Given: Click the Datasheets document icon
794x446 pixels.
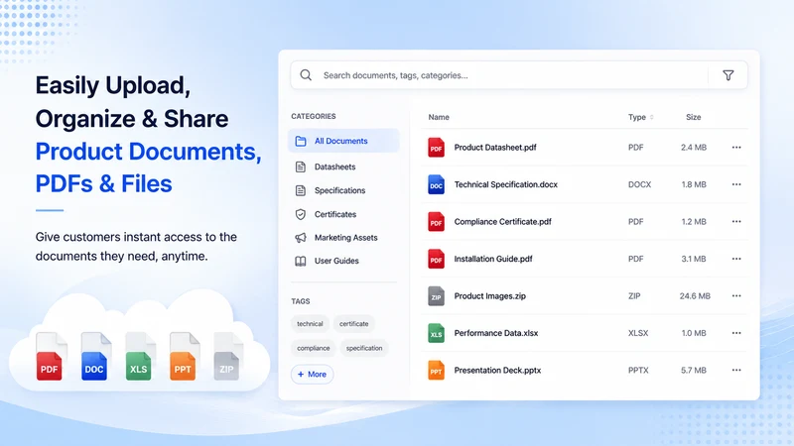Looking at the screenshot, I should [x=301, y=167].
